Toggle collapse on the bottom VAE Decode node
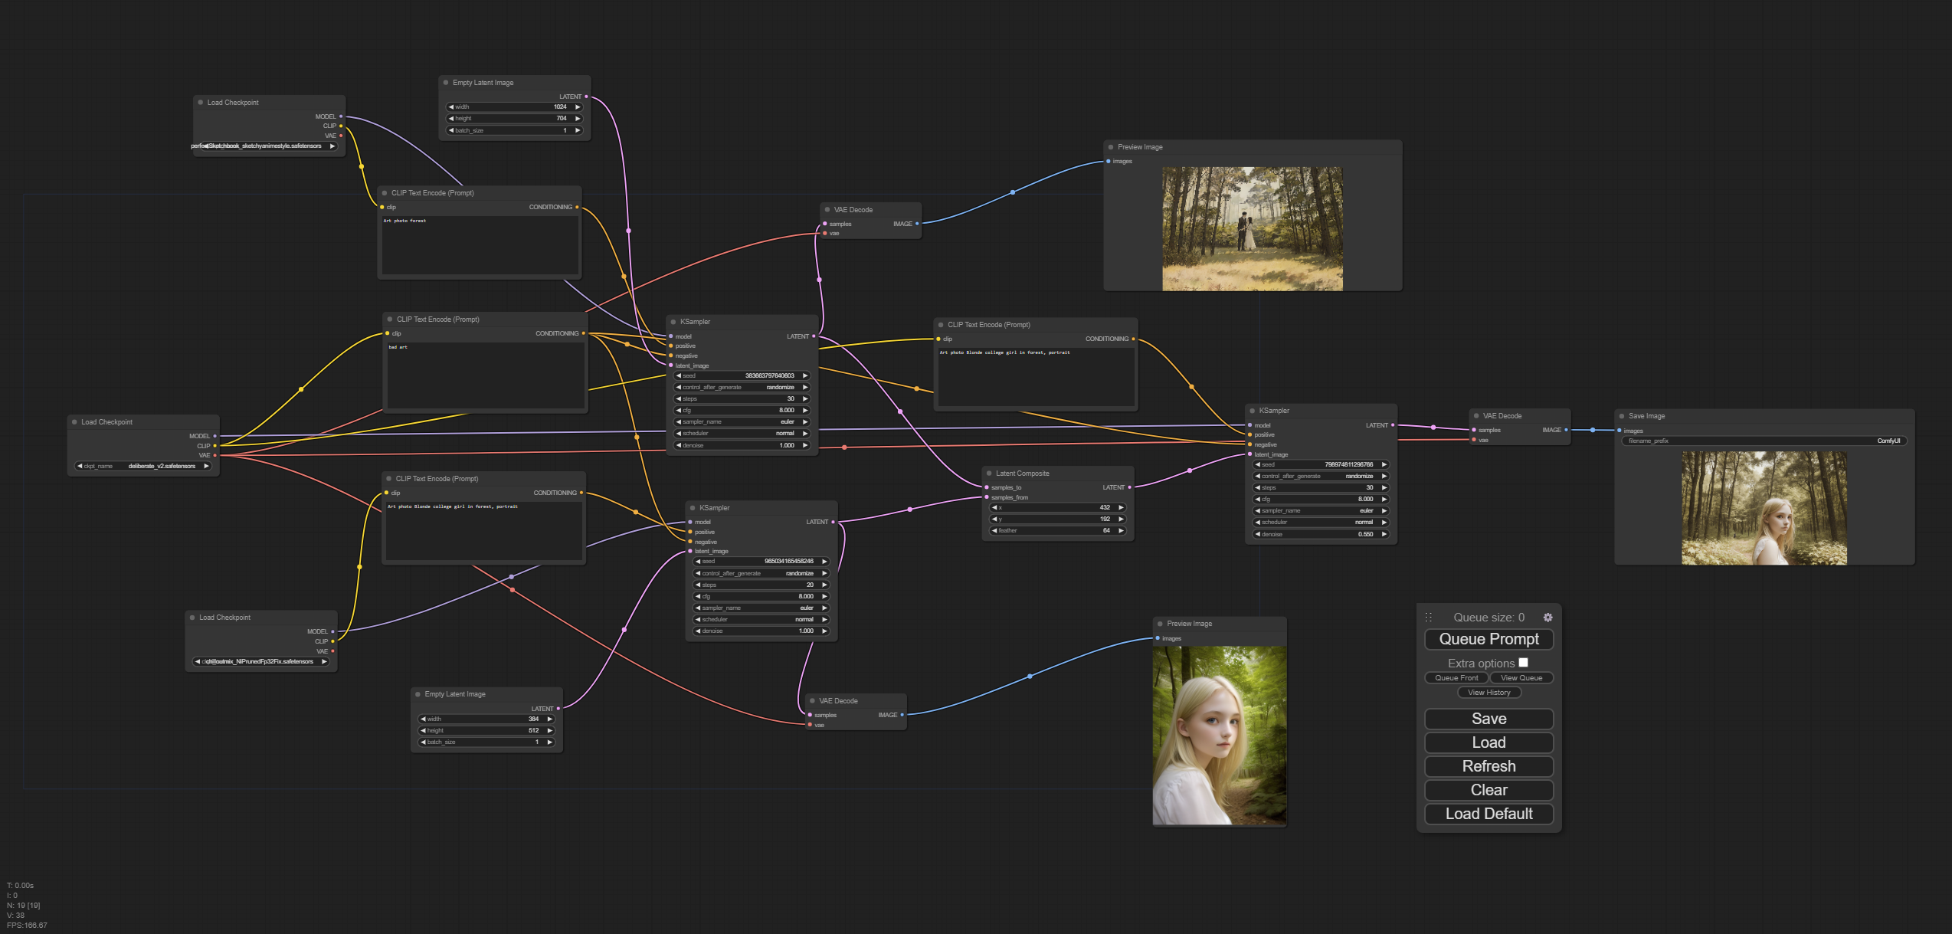Screen dimensions: 1952x934 (812, 701)
